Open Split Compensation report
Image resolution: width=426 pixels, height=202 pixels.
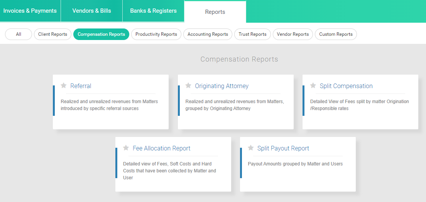pos(346,86)
